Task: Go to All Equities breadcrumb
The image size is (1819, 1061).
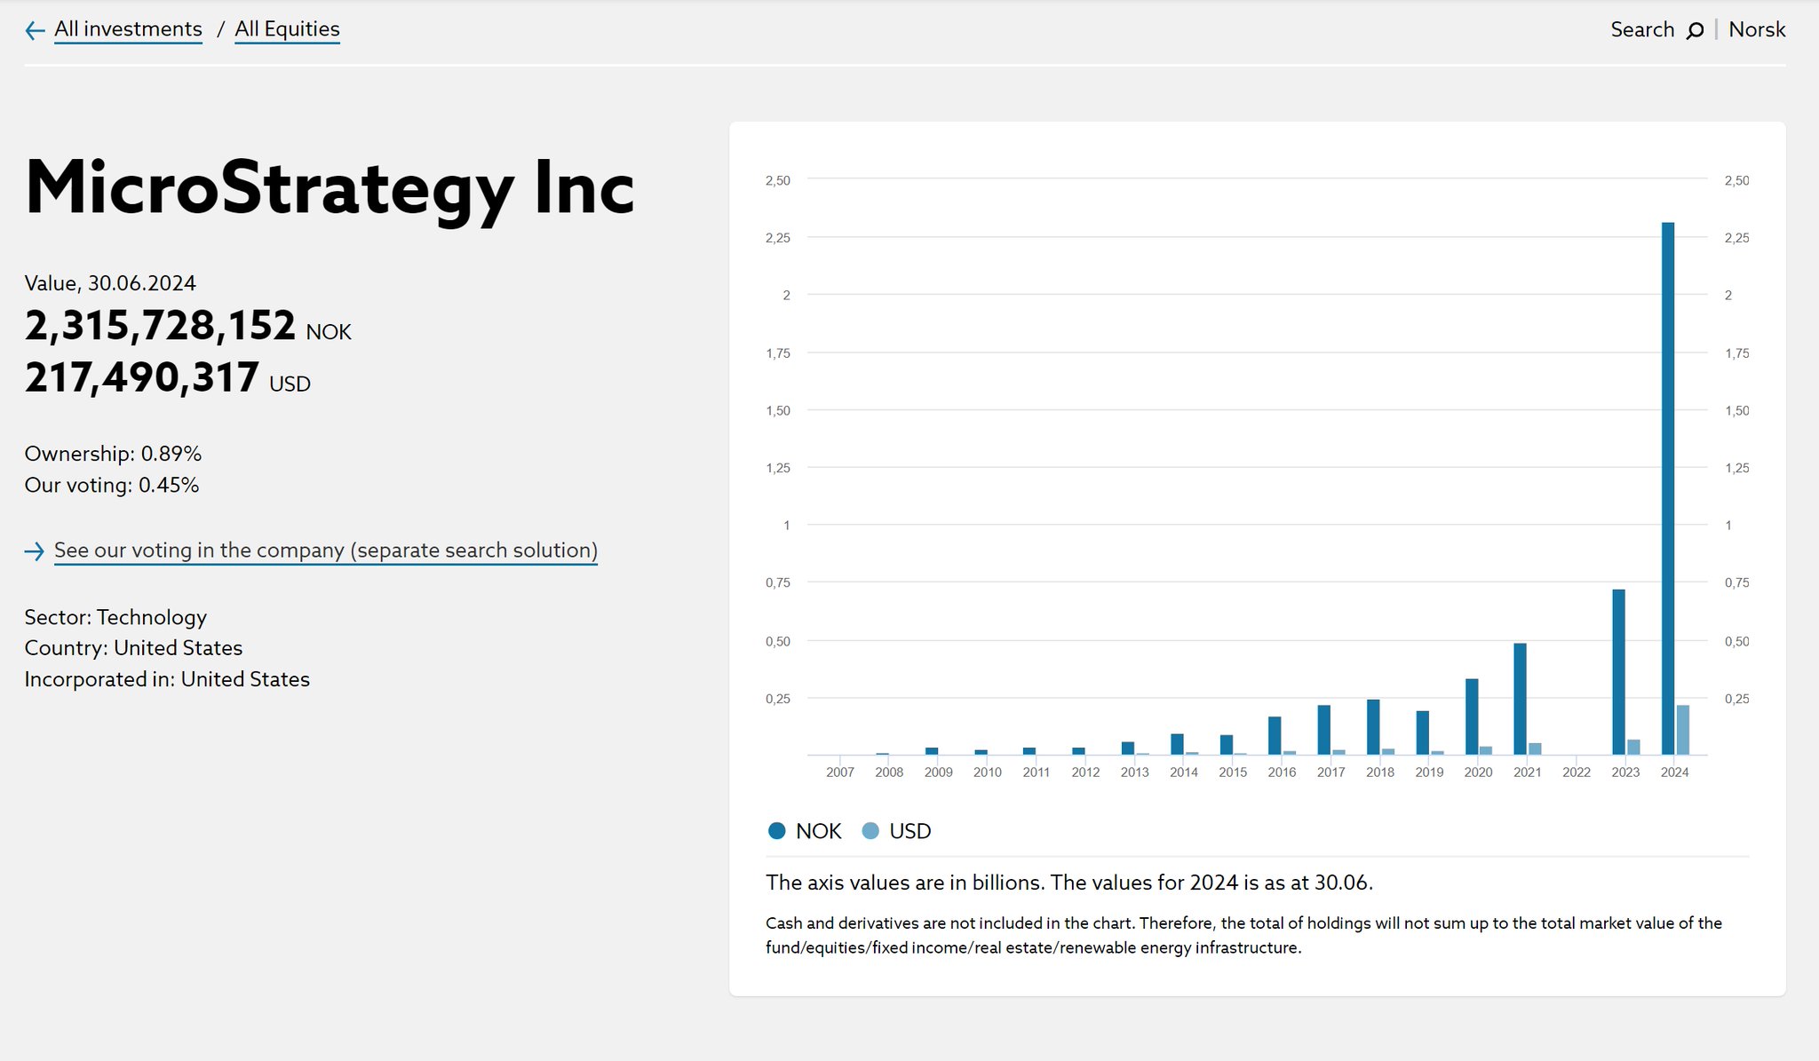Action: (287, 29)
